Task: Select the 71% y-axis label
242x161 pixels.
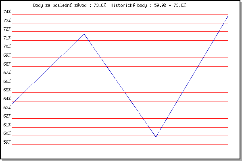Action: [7, 38]
